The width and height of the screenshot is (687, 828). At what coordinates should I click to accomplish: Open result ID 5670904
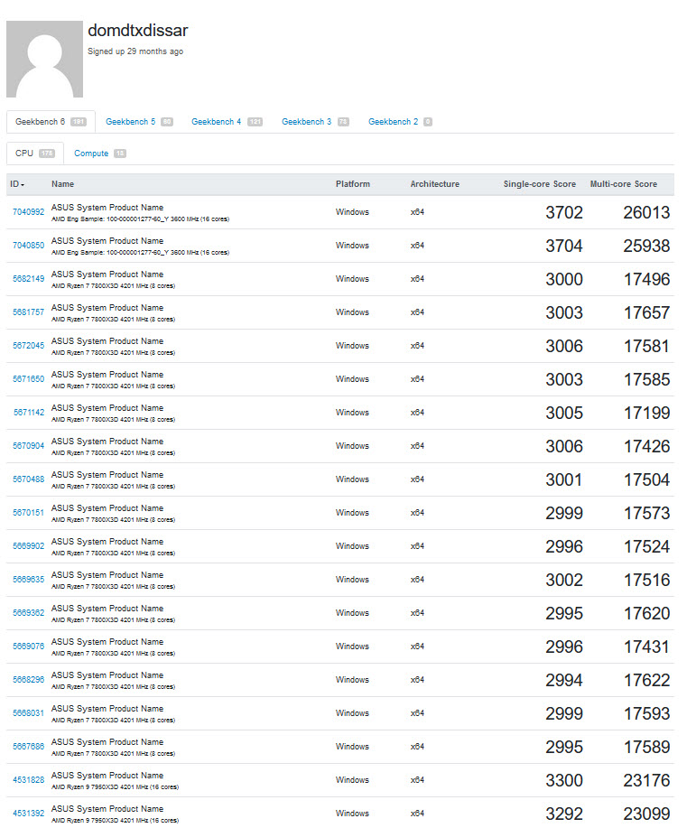[29, 446]
